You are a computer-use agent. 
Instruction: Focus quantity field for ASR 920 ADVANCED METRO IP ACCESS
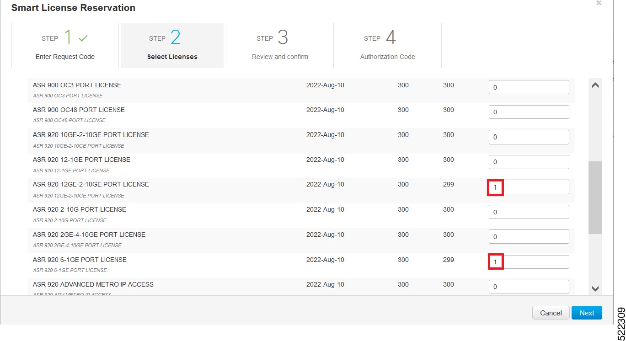(529, 287)
